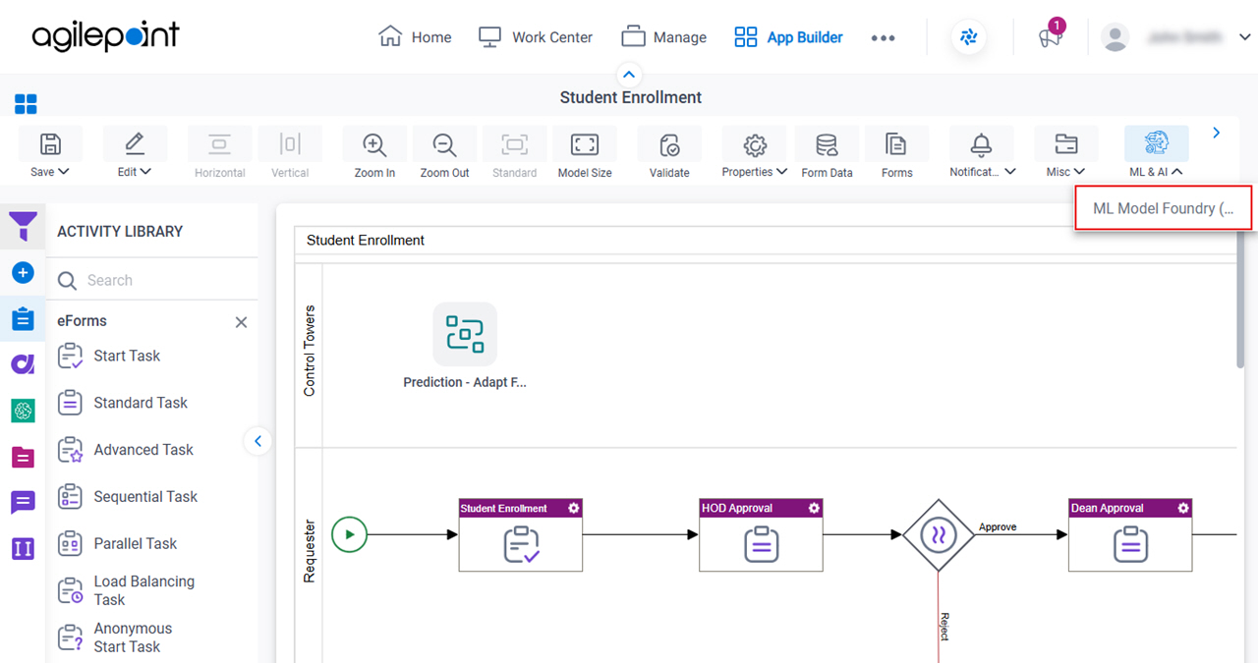This screenshot has width=1258, height=663.
Task: Open the announcements megaphone icon
Action: (x=1050, y=37)
